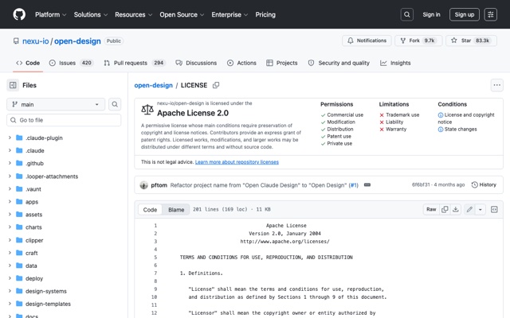Open the Projects tab
The image size is (510, 318).
click(x=281, y=63)
